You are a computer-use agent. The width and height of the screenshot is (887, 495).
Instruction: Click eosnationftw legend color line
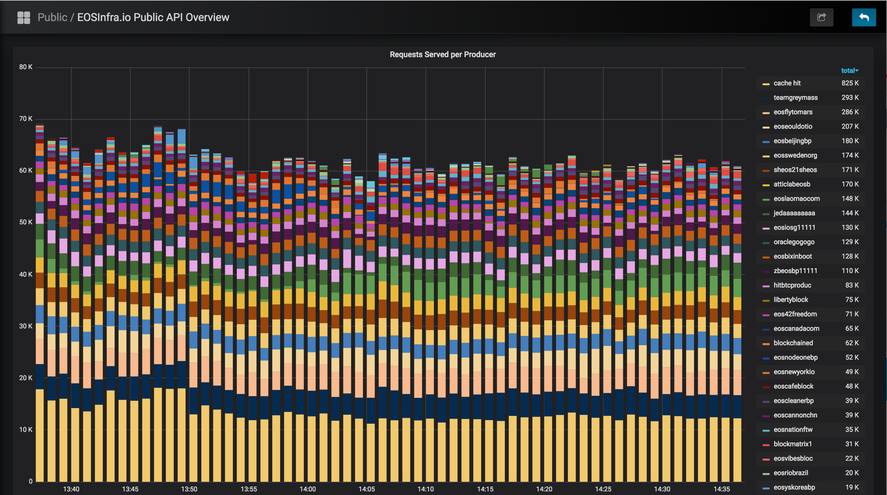(x=766, y=430)
